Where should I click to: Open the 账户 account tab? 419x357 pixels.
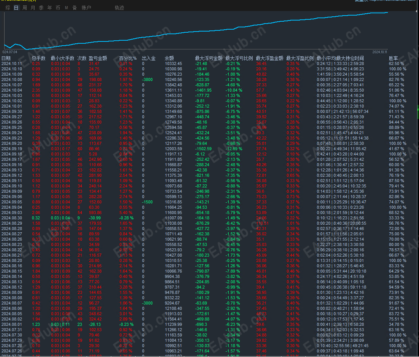pyautogui.click(x=86, y=8)
